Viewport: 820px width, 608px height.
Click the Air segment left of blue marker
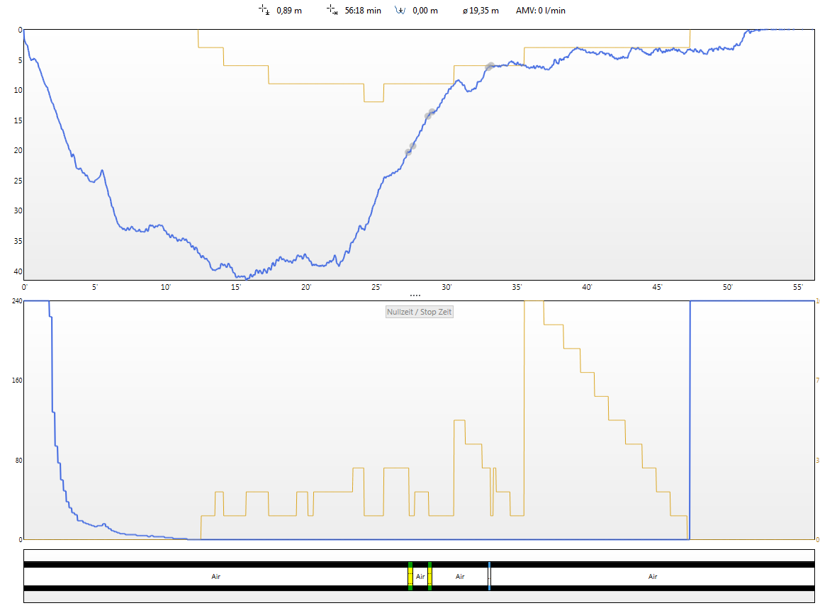459,576
